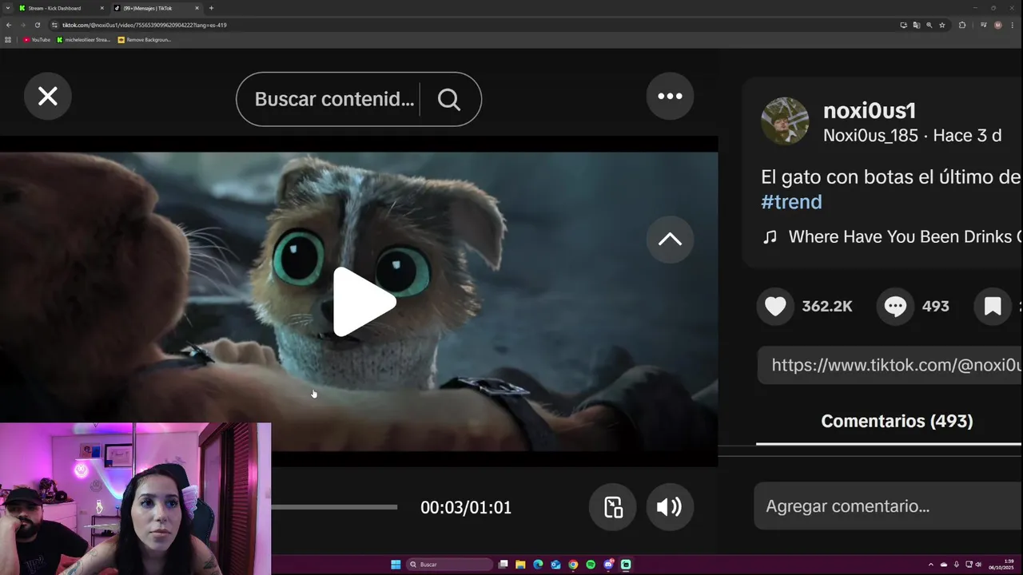The width and height of the screenshot is (1023, 575).
Task: Open the Kick stream bookmark after YouTube
Action: point(84,39)
